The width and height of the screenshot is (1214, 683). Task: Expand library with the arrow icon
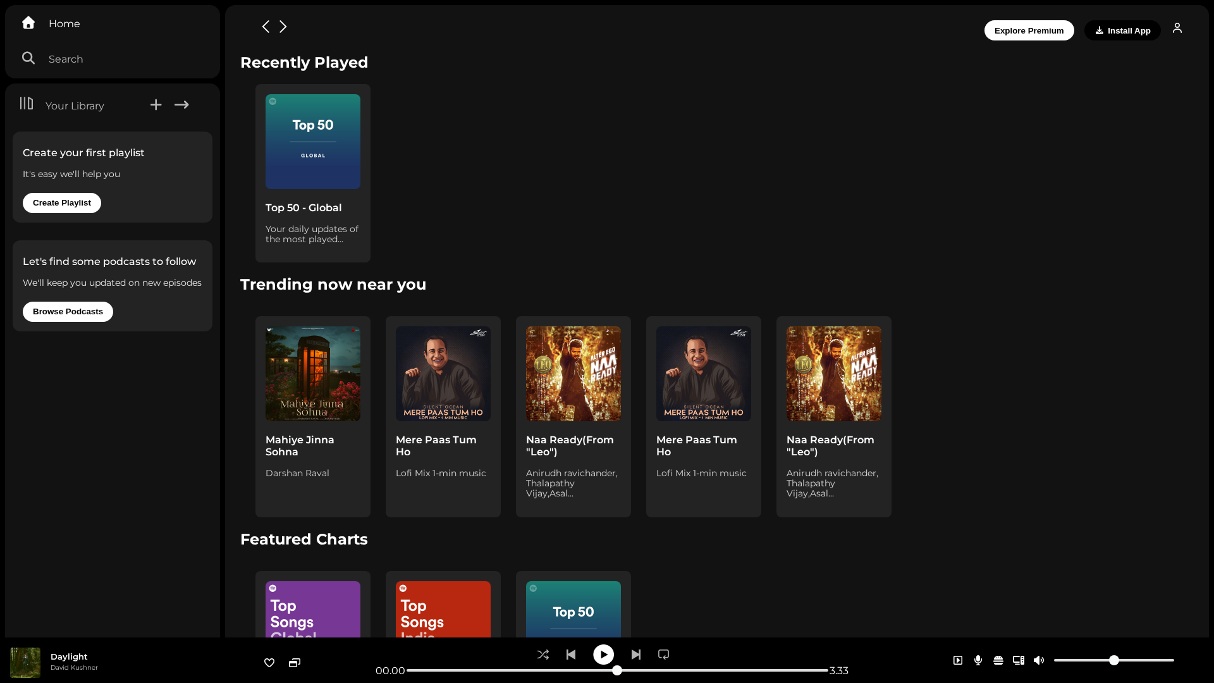(x=181, y=105)
